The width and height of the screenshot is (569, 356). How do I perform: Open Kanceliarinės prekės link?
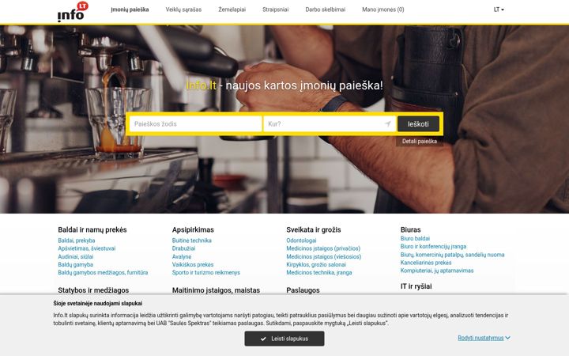pyautogui.click(x=426, y=263)
